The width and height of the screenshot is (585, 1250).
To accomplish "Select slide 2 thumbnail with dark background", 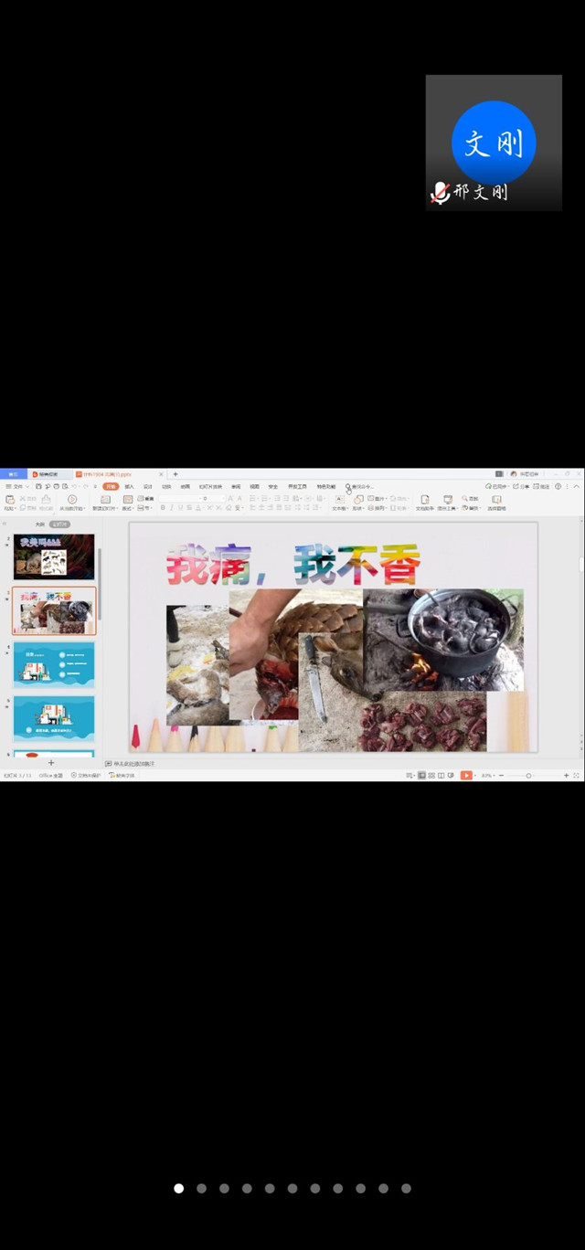I will 54,557.
